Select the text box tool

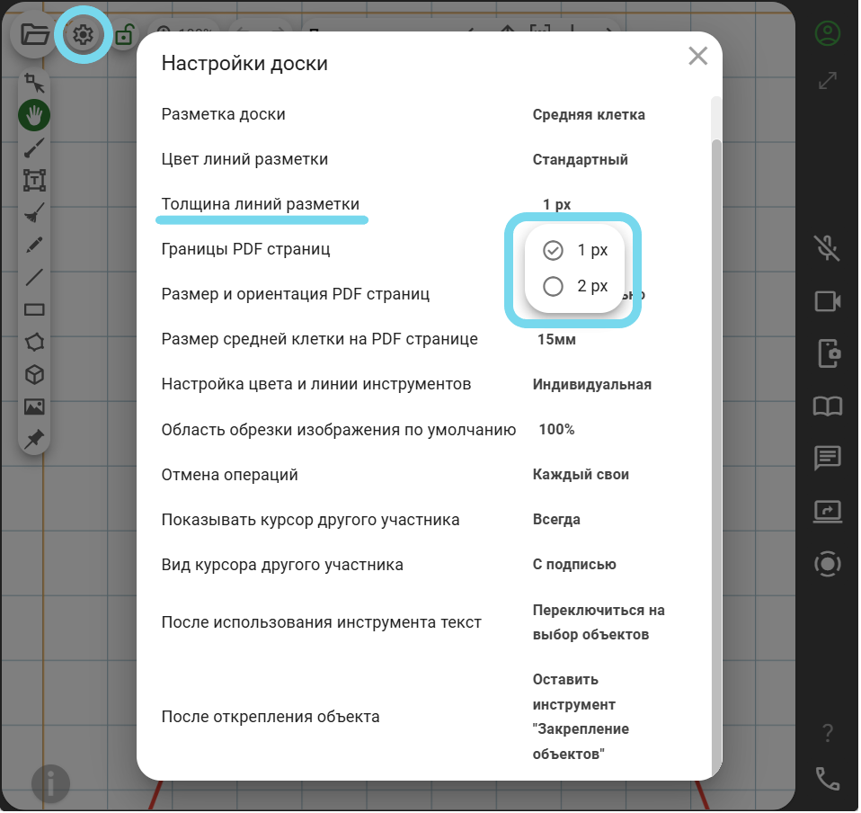34,180
